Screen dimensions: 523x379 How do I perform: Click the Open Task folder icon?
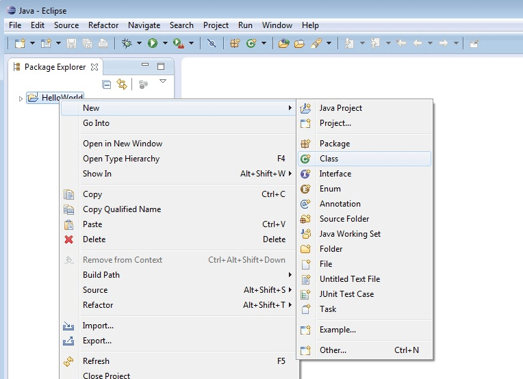(300, 43)
